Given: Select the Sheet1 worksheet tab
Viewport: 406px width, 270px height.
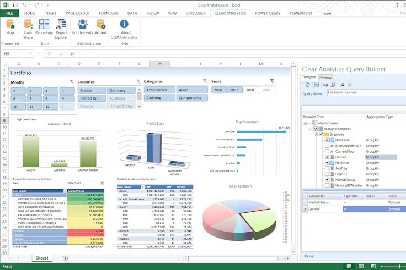Looking at the screenshot, I should [42, 258].
